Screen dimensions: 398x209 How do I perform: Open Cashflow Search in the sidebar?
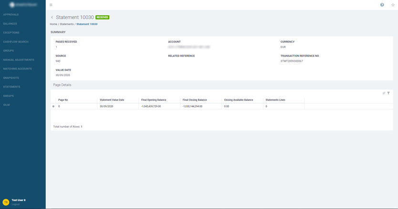16,42
